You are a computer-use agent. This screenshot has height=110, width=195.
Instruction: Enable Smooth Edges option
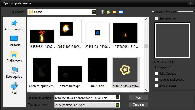coord(156,86)
